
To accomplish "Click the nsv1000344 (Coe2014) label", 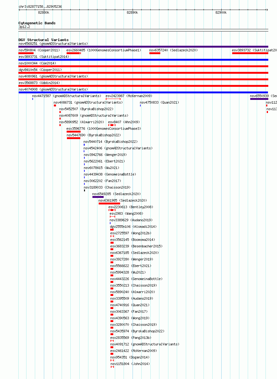I will [x=37, y=63].
